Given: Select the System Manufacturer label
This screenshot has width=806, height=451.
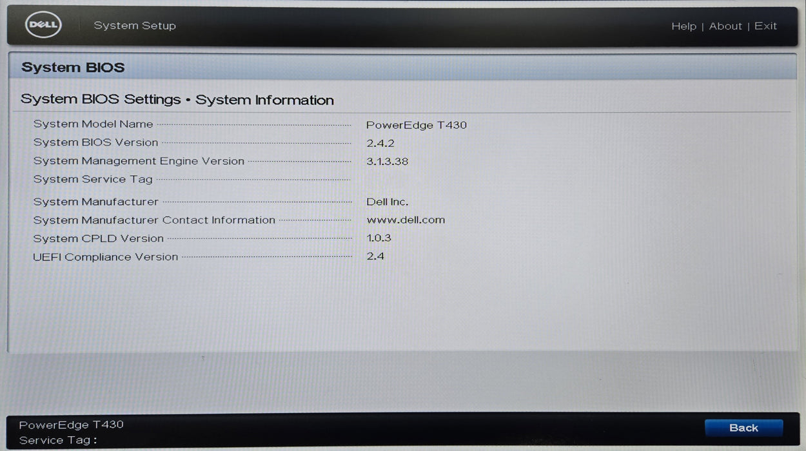Looking at the screenshot, I should tap(96, 202).
